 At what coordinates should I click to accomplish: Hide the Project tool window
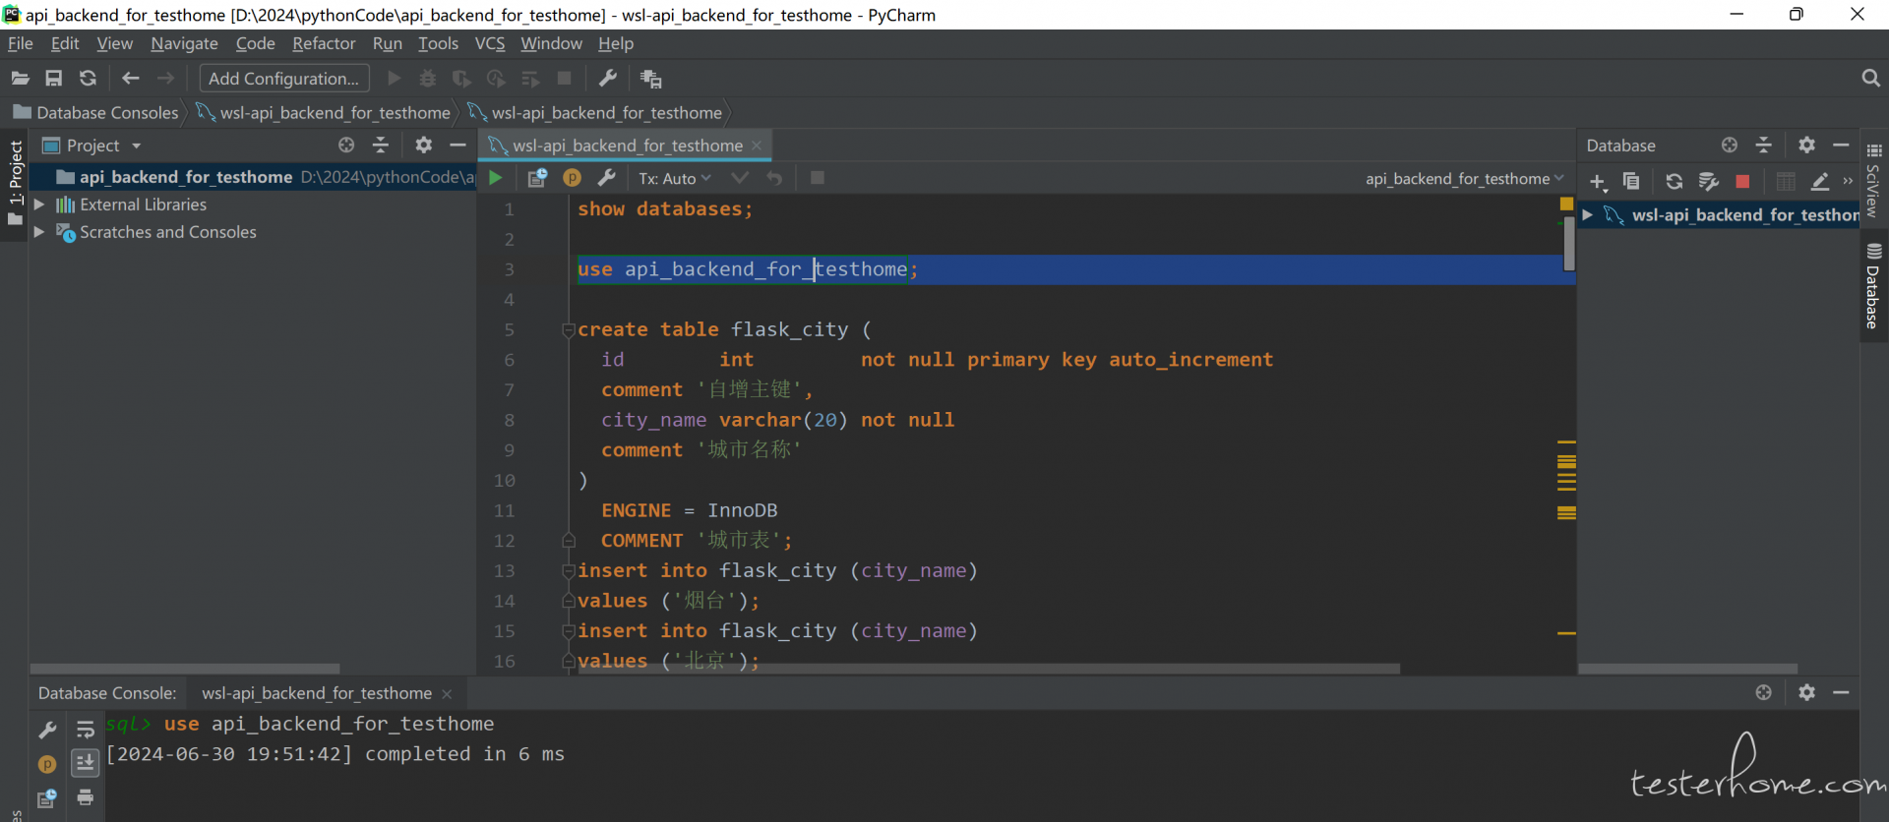coord(457,146)
